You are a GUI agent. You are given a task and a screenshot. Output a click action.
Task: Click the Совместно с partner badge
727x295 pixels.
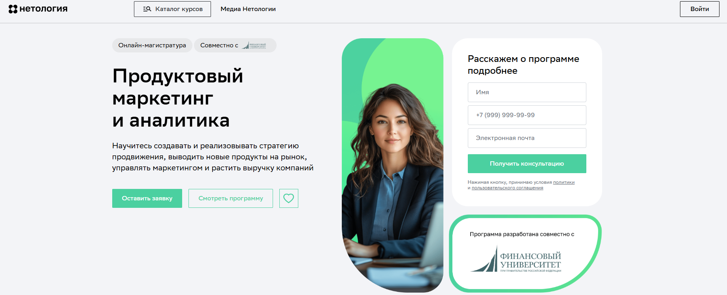pos(235,45)
